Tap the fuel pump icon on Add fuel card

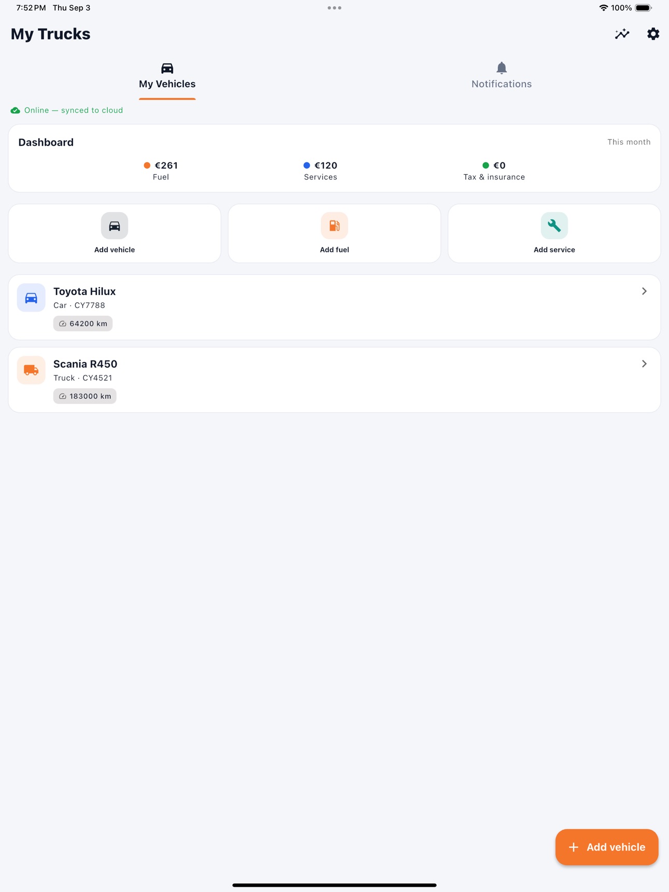335,226
